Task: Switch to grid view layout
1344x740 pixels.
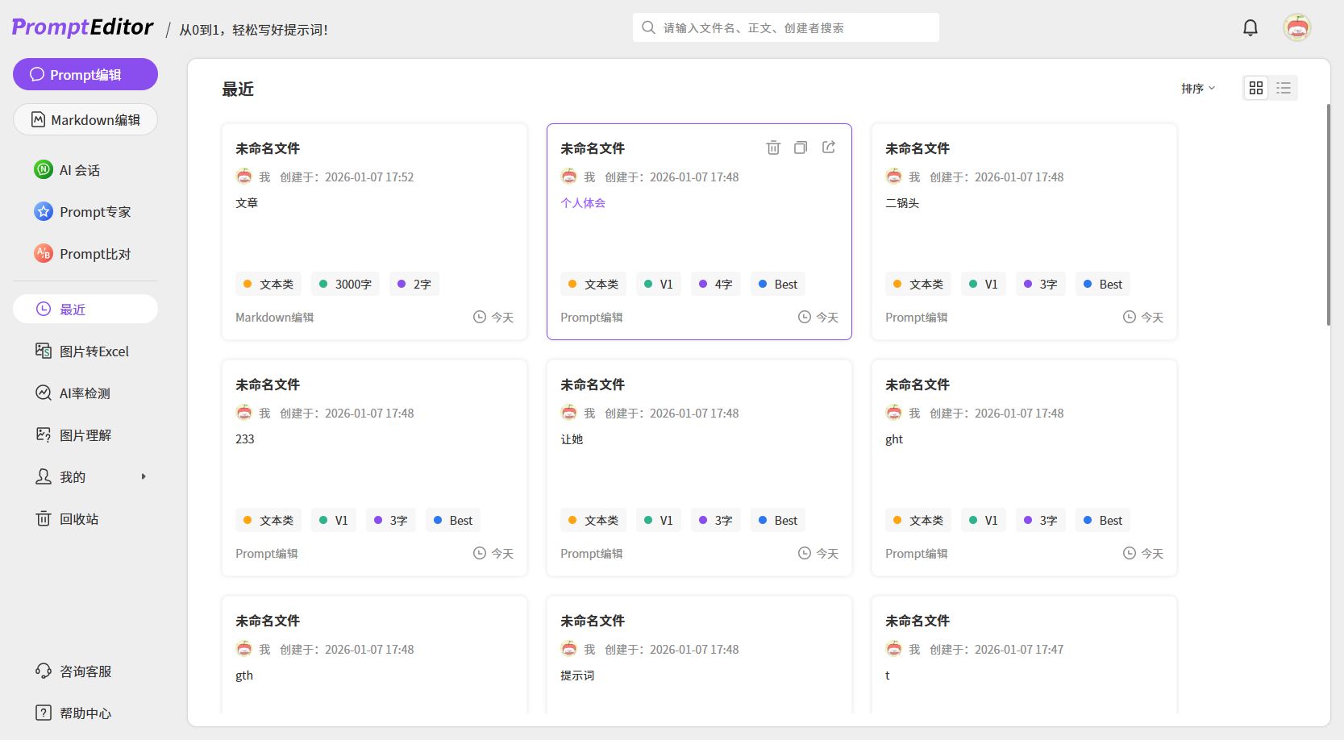Action: coord(1256,88)
